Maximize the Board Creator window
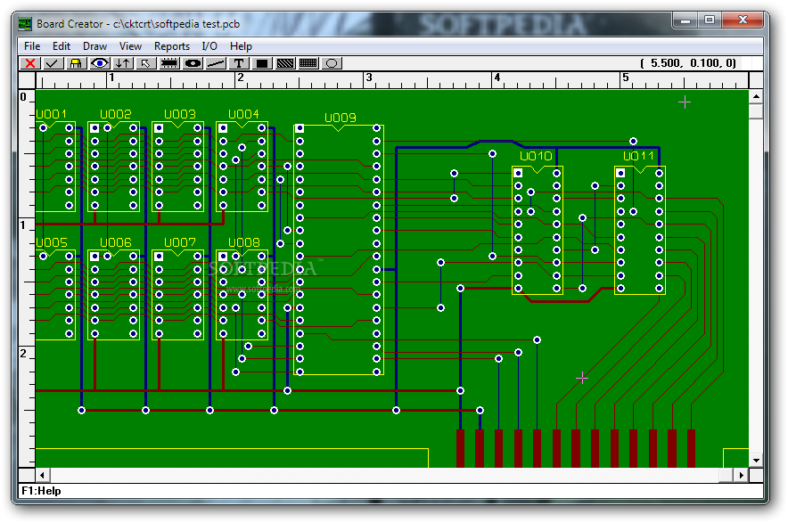The image size is (788, 523). pyautogui.click(x=709, y=20)
